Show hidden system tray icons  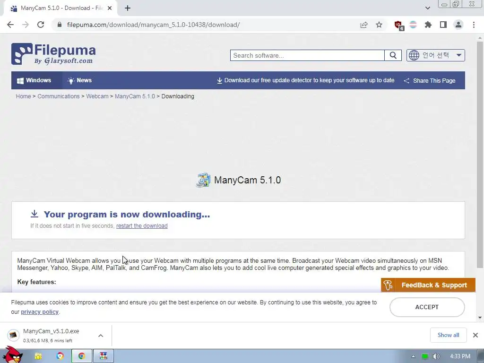point(413,356)
